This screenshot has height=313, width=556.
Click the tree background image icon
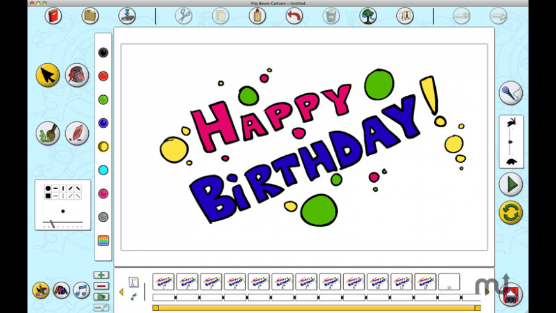(x=368, y=16)
